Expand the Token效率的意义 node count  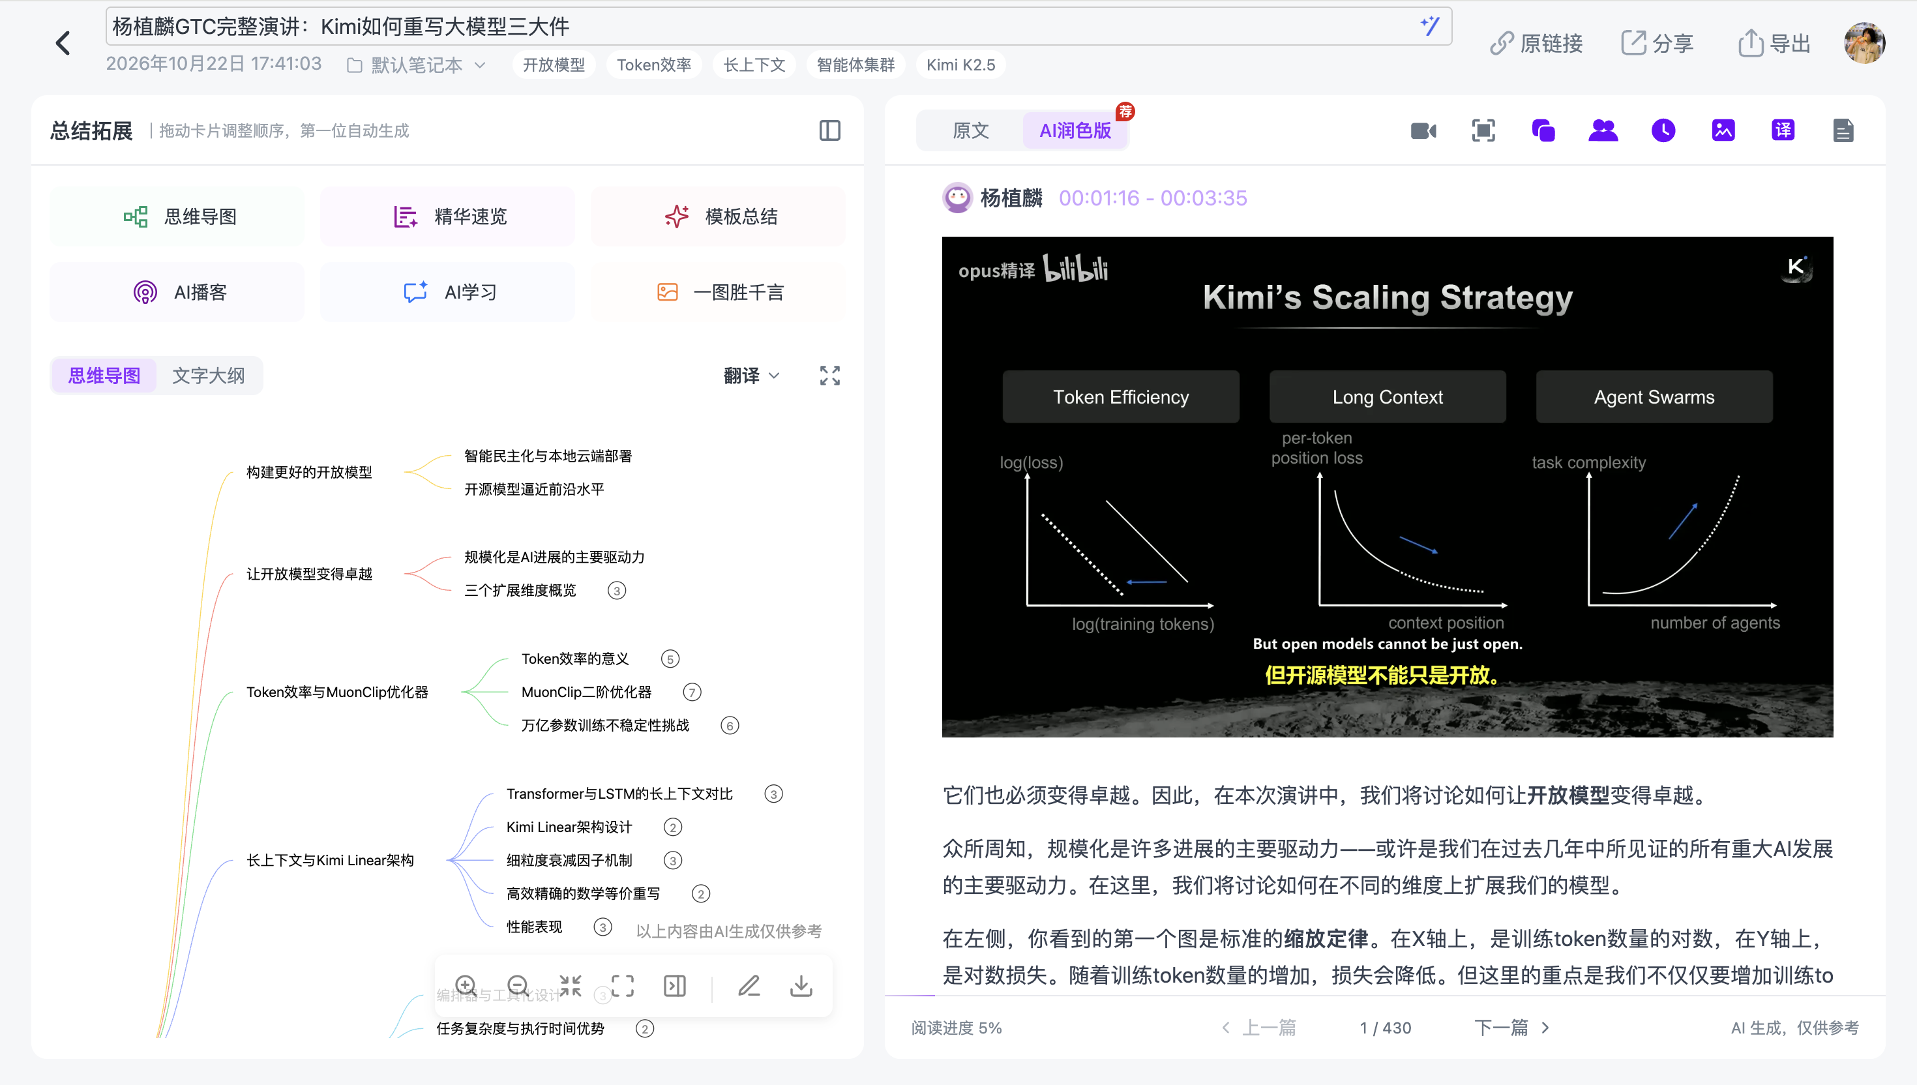670,659
